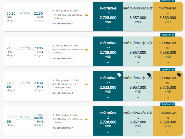The image size is (185, 139).
Task: Expand Phổ Thông Đặc Biệt chevron for 22:00 flight
Action: click(138, 132)
